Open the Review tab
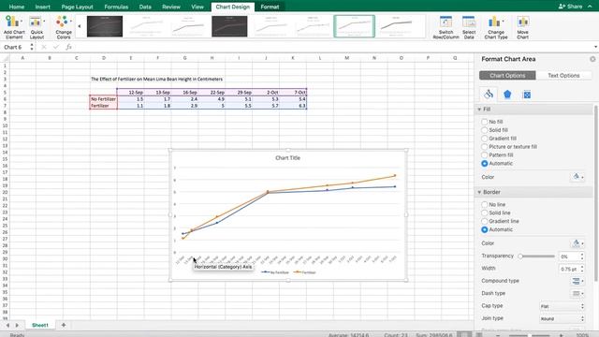The image size is (599, 337). (x=171, y=7)
